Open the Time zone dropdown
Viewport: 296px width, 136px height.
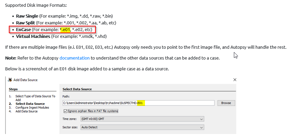coord(142,119)
